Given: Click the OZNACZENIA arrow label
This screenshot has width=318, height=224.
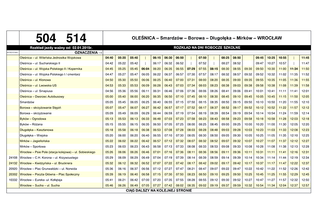Looking at the screenshot, I should [x=89, y=53].
